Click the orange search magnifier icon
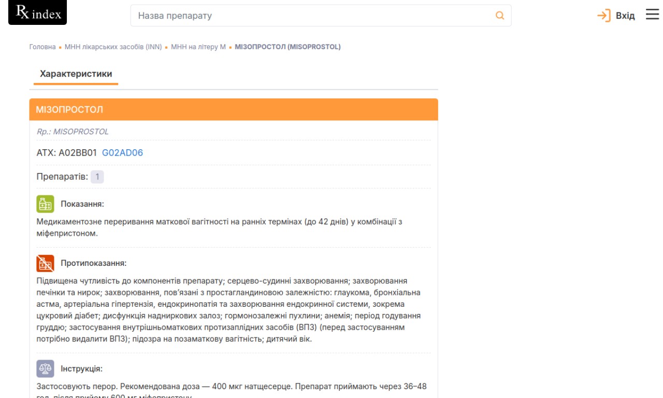663x398 pixels. click(500, 16)
